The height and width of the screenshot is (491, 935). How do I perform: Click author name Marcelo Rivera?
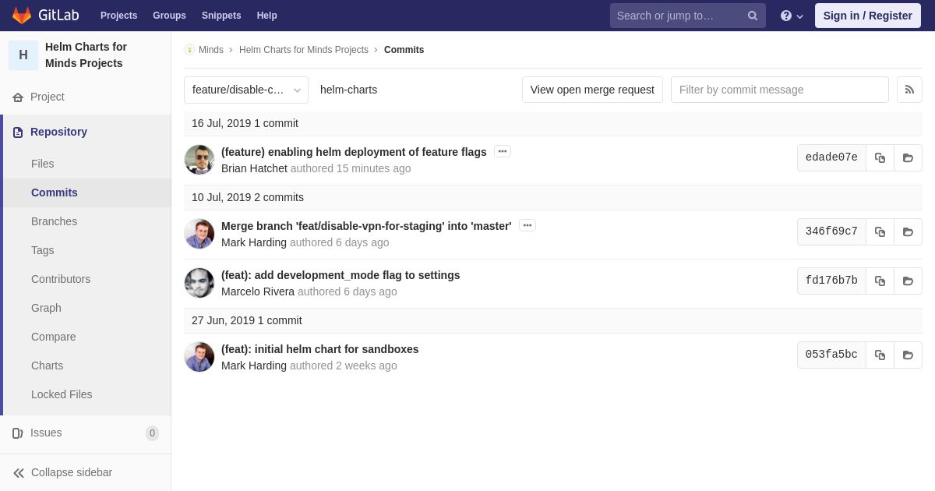click(258, 291)
